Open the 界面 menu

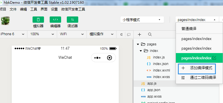44,9
